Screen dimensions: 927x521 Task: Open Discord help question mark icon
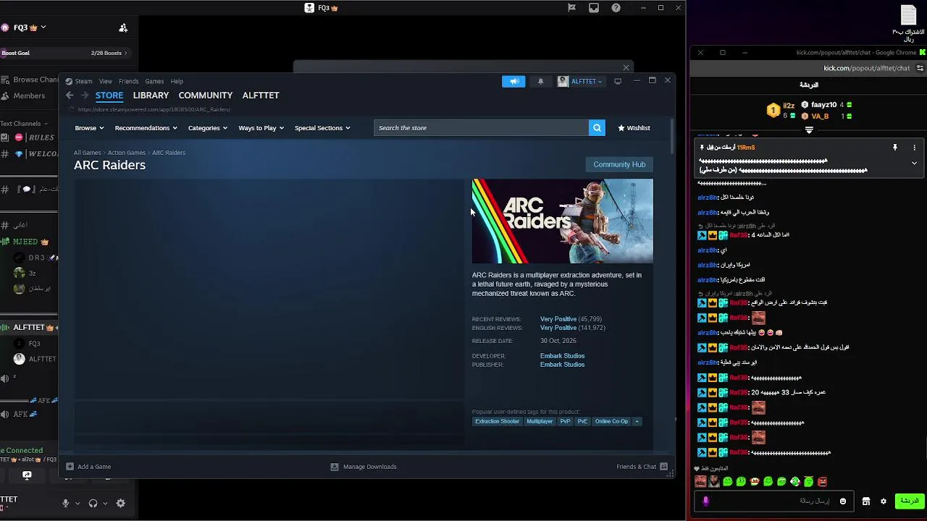tap(616, 8)
